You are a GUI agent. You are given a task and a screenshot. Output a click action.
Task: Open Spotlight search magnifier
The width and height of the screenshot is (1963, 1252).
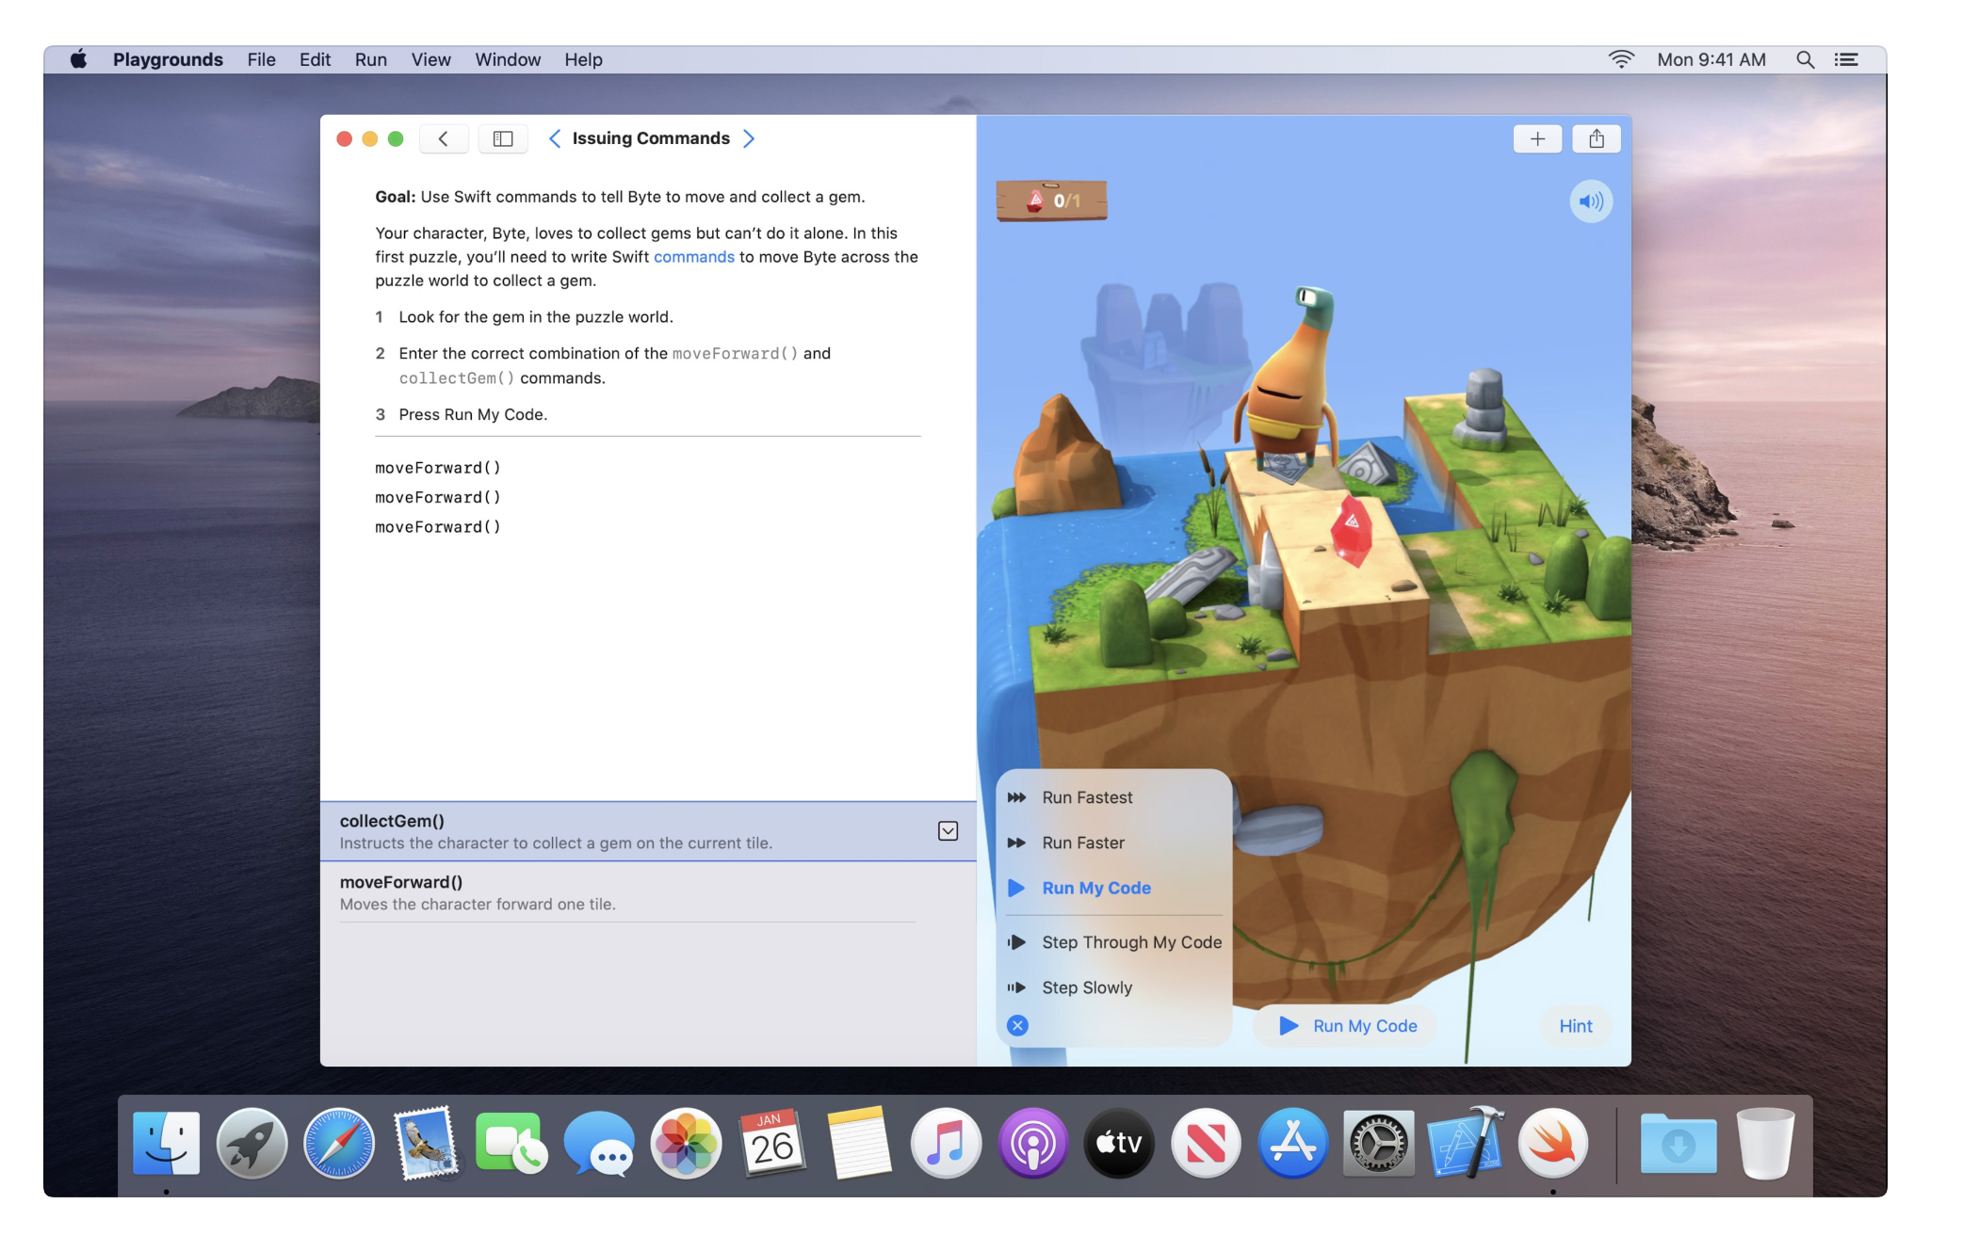(x=1805, y=59)
